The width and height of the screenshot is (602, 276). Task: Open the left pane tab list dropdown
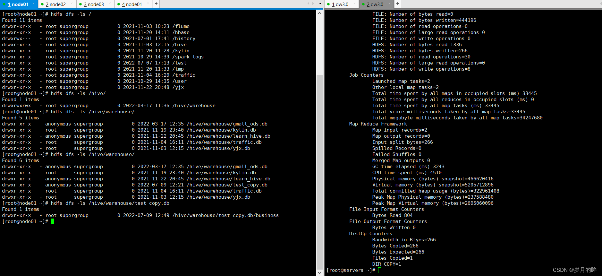coord(320,4)
